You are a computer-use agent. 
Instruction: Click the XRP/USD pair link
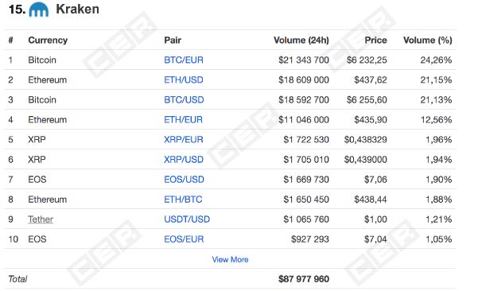click(x=184, y=159)
